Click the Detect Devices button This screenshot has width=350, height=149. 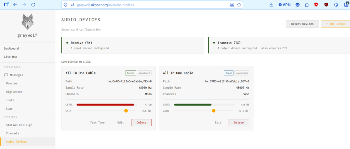pyautogui.click(x=302, y=24)
